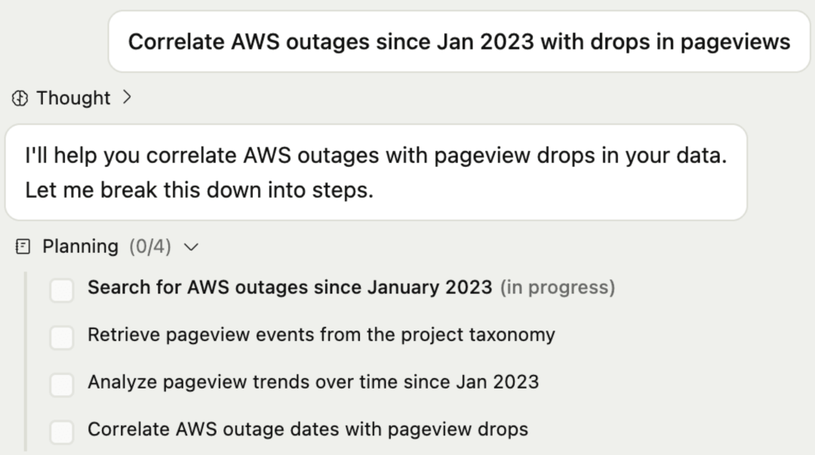
Task: Check the "Search for AWS outages" checkbox
Action: [x=62, y=290]
